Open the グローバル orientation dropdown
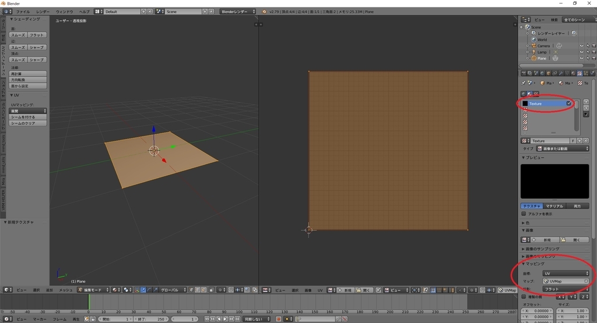This screenshot has width=597, height=323. [x=173, y=290]
